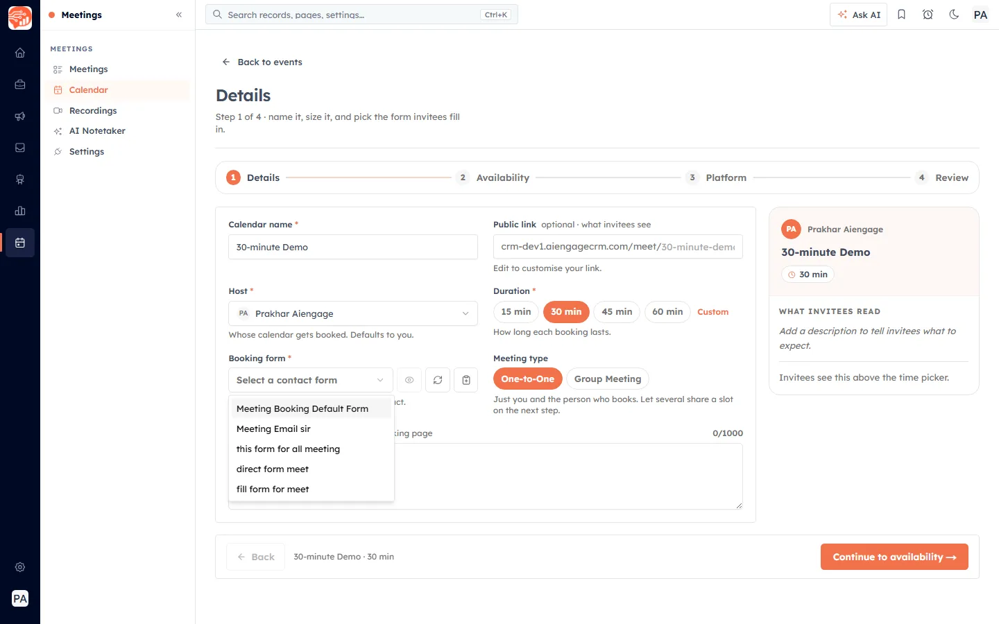Click the Calendar name input field
The width and height of the screenshot is (999, 624).
coord(353,247)
